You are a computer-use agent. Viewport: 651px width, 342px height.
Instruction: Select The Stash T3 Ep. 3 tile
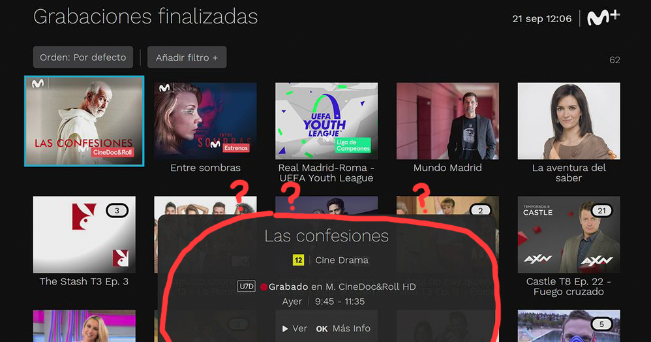[x=84, y=234]
